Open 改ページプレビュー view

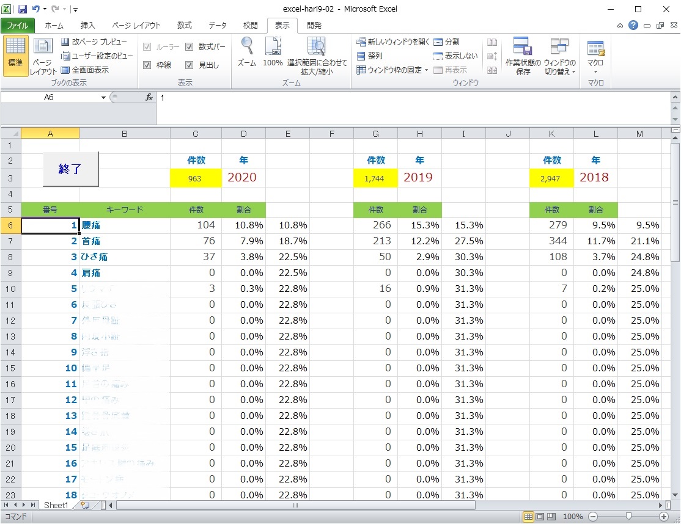(x=94, y=42)
